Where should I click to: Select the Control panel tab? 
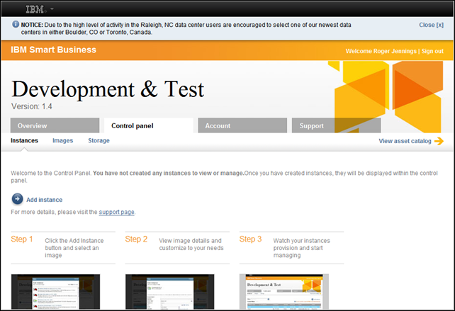pos(149,125)
